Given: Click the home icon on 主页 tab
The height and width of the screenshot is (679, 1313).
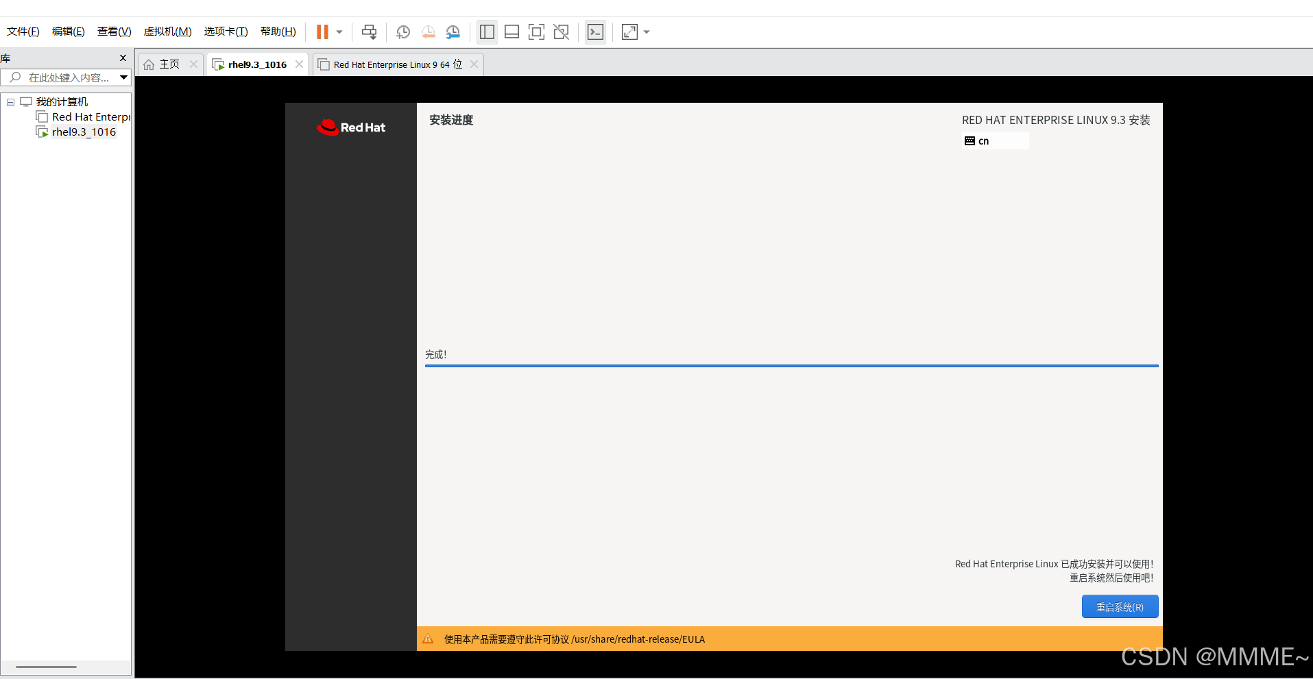Looking at the screenshot, I should [149, 64].
